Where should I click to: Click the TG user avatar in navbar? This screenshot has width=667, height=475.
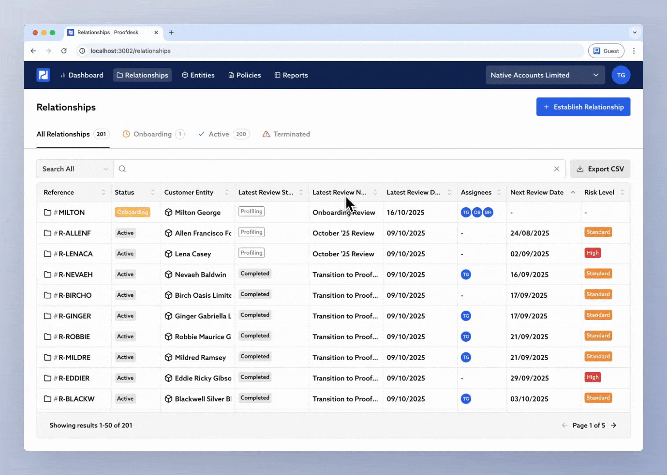coord(620,75)
